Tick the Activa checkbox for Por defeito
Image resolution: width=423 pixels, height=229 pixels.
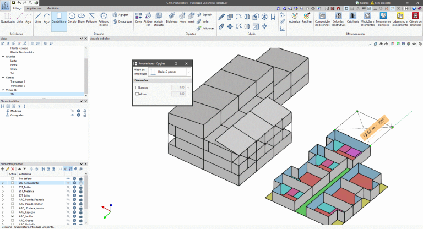[12, 178]
